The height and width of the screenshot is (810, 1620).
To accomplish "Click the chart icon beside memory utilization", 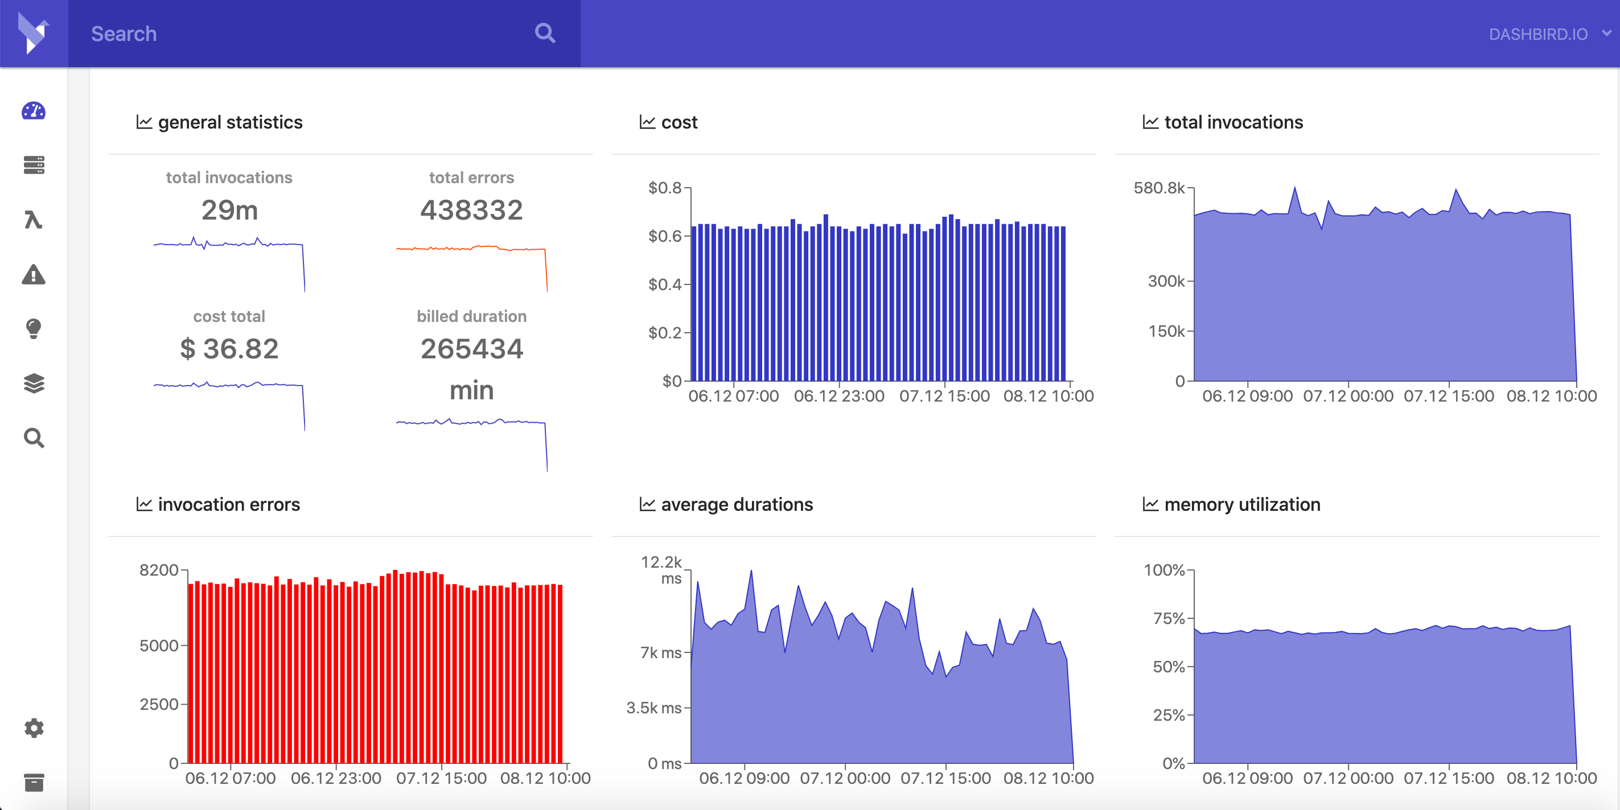I will pos(1150,504).
